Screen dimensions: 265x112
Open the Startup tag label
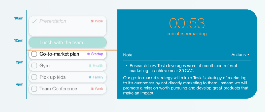pos(97,54)
